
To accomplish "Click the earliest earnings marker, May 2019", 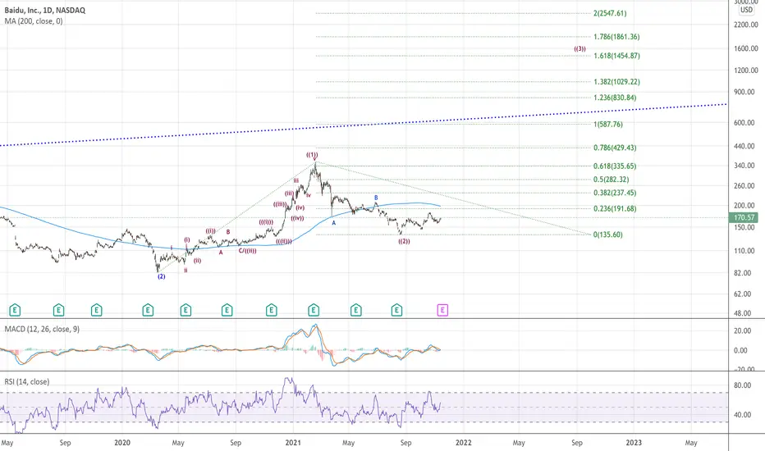I will point(15,310).
